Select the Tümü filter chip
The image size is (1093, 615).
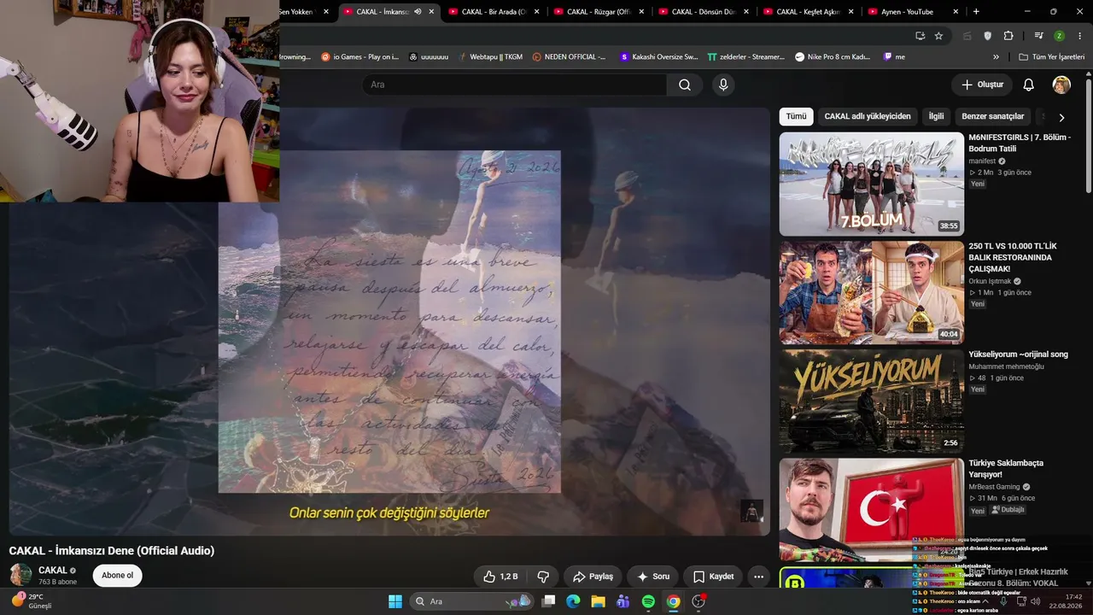pos(796,116)
